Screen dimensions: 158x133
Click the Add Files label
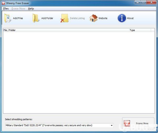18,18
